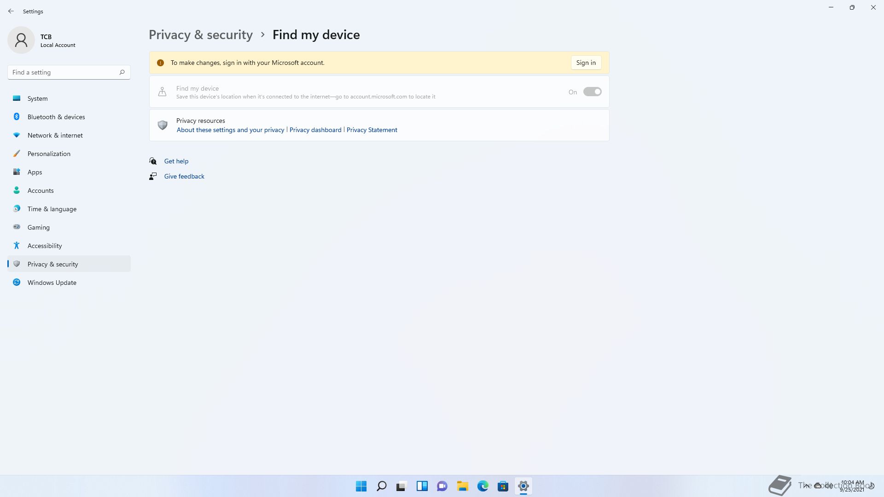This screenshot has width=884, height=497.
Task: Click the search magnifier in Find a setting
Action: pyautogui.click(x=122, y=72)
